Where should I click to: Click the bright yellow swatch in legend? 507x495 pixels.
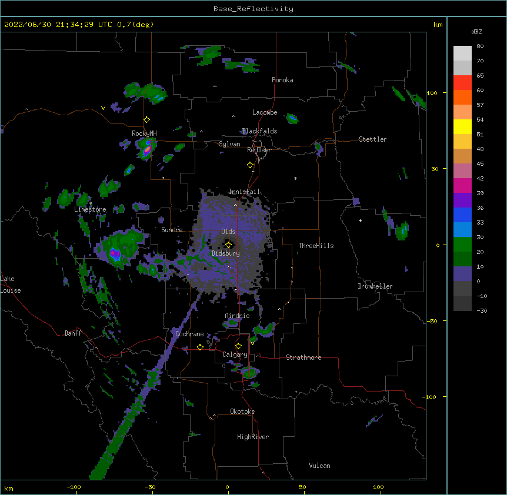(x=462, y=126)
